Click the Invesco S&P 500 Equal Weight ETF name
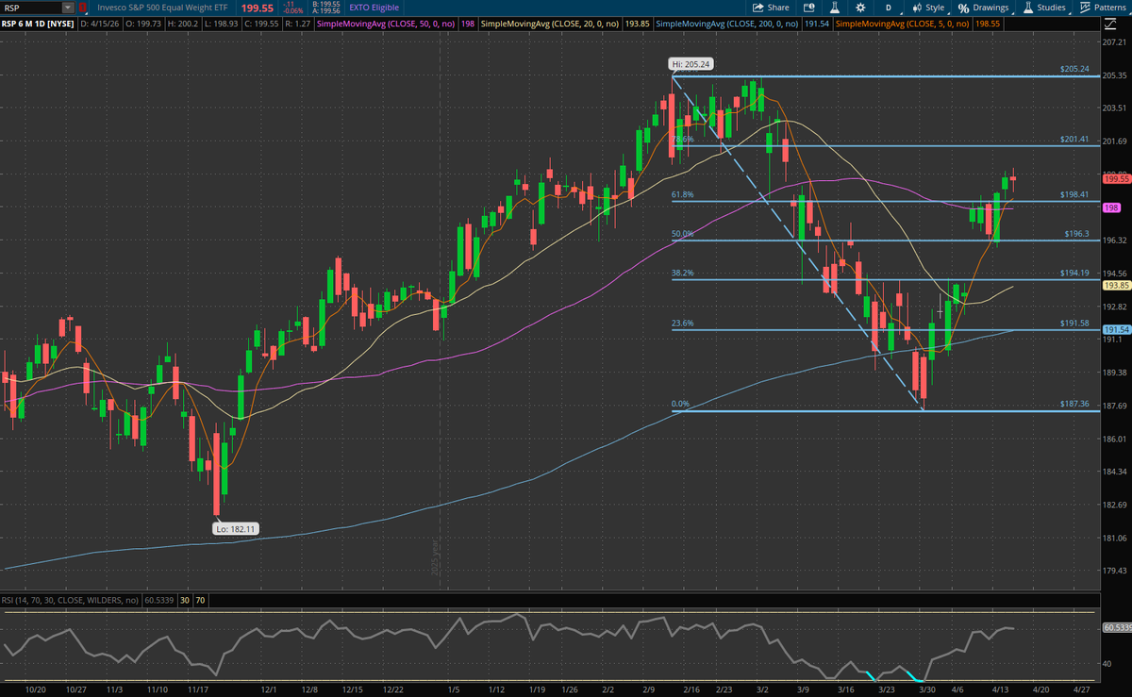 tap(162, 8)
